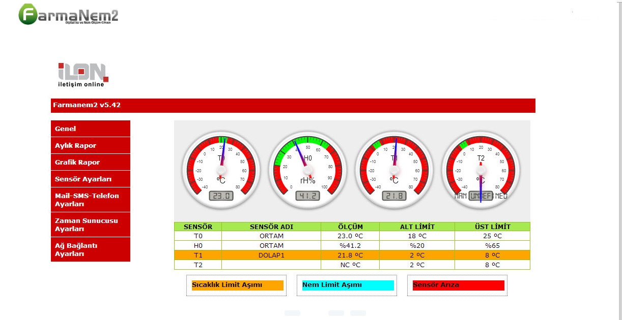Viewport: 622px width, 320px height.
Task: Click the ILON iletişim online logo
Action: pos(83,75)
